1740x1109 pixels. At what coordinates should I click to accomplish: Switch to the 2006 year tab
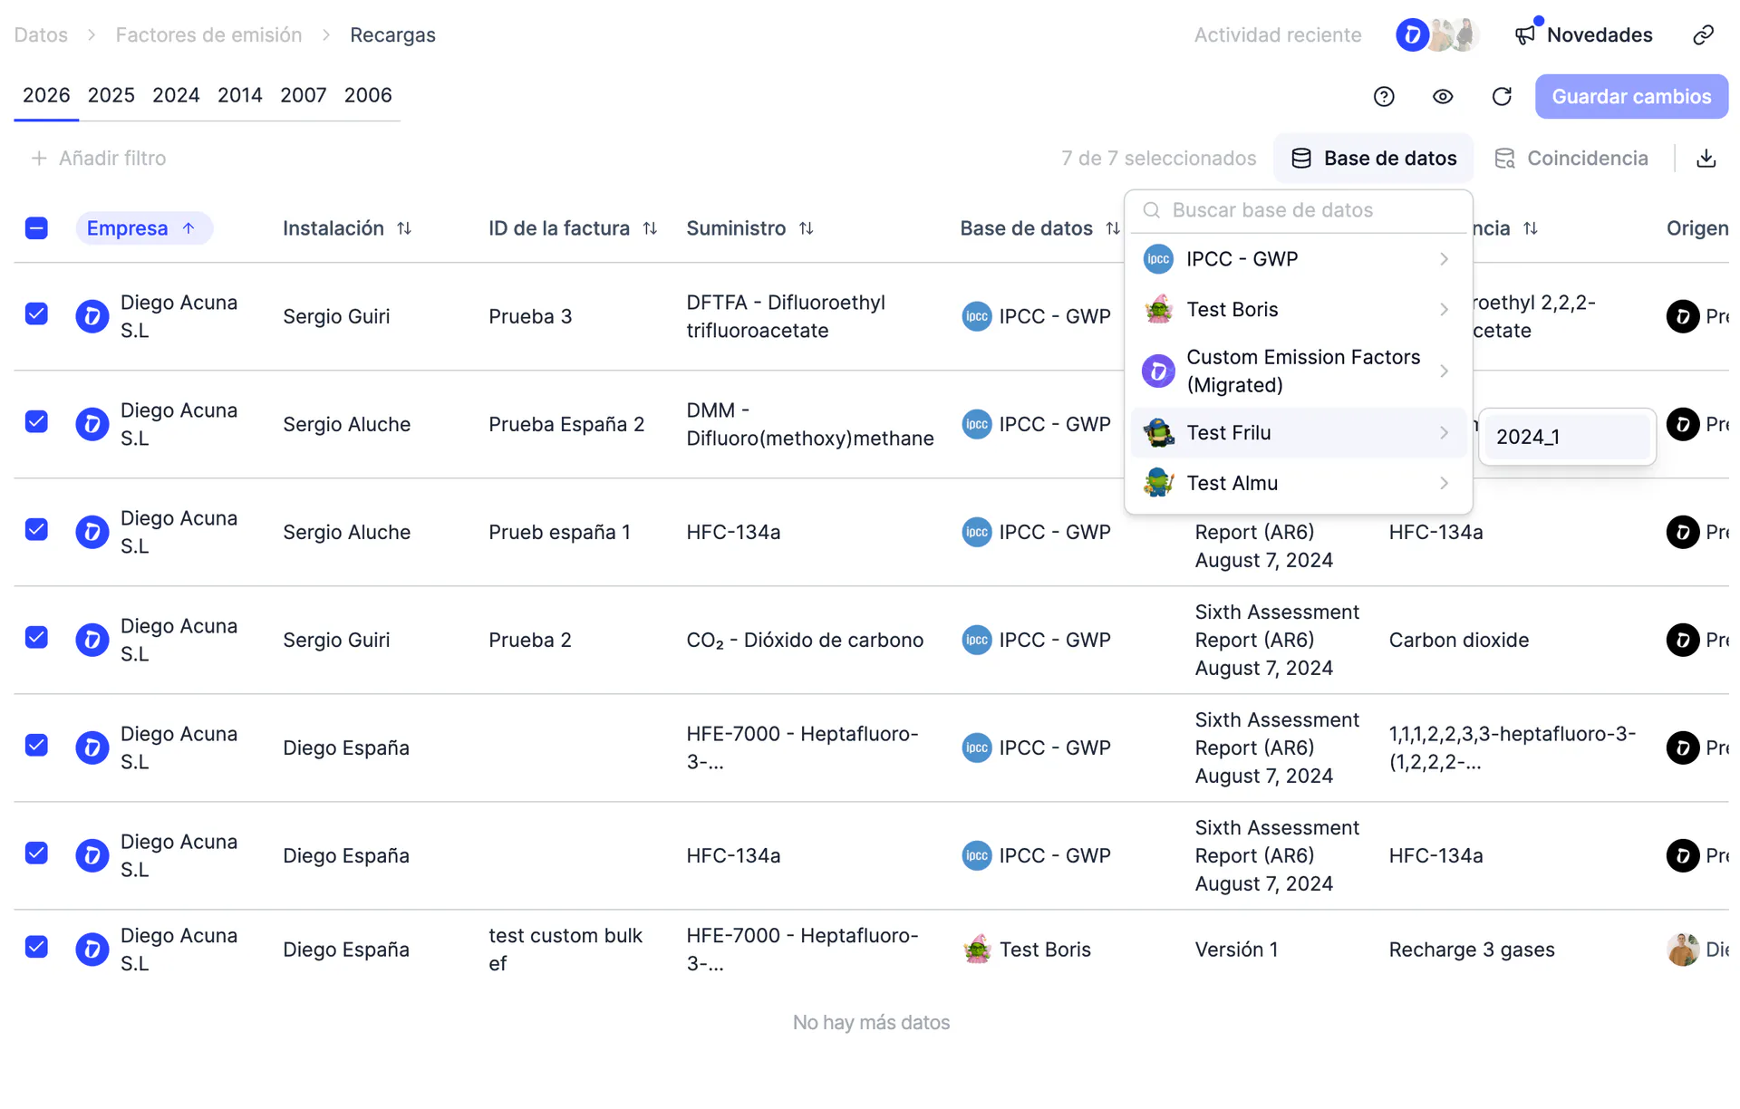368,95
